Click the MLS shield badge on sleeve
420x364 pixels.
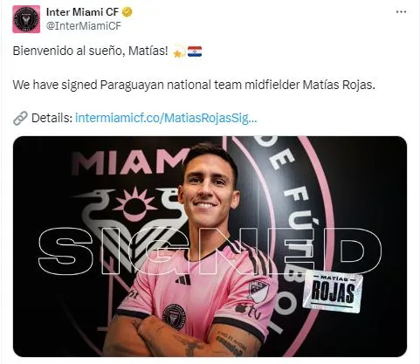click(258, 291)
